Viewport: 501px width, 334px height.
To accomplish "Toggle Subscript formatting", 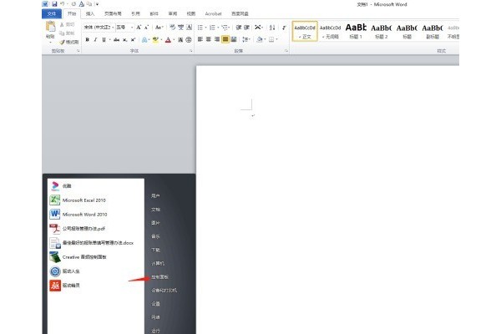I will point(125,40).
